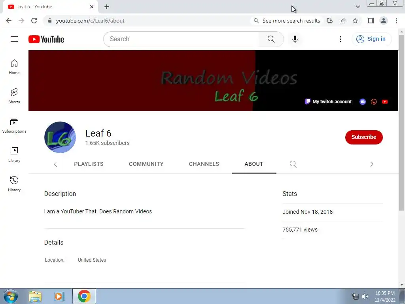Screen dimensions: 405x304
Task: Click the 1.65K subscribers text
Action: (108, 143)
